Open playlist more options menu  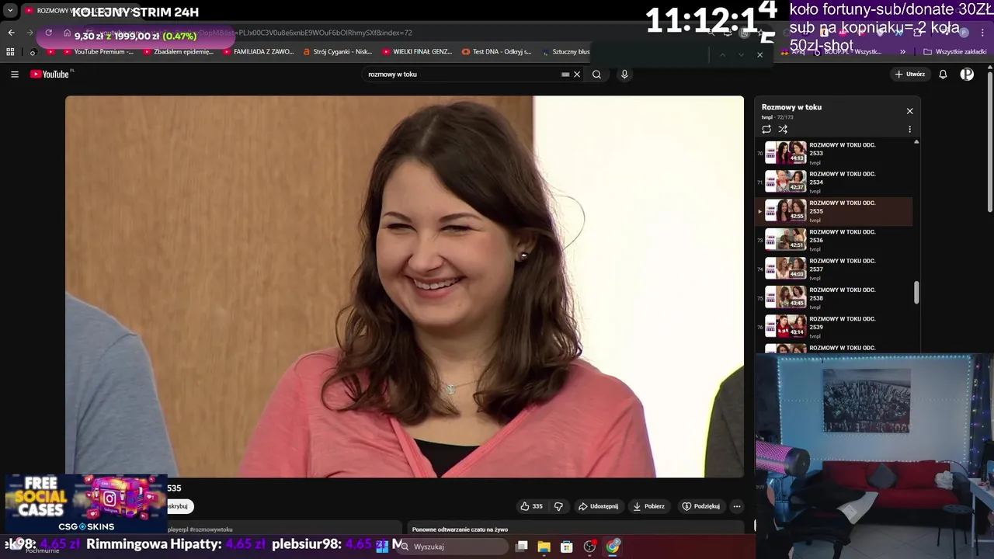tap(910, 129)
